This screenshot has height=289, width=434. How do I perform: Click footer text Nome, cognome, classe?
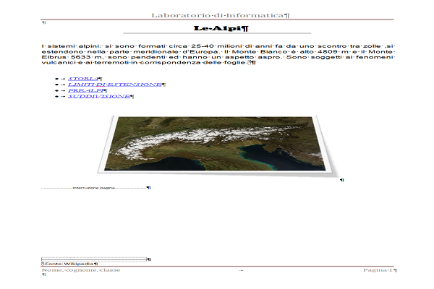[81, 270]
